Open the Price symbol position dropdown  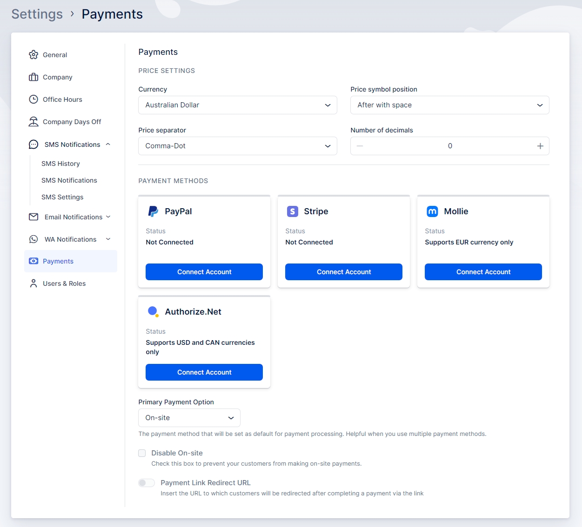pos(449,105)
